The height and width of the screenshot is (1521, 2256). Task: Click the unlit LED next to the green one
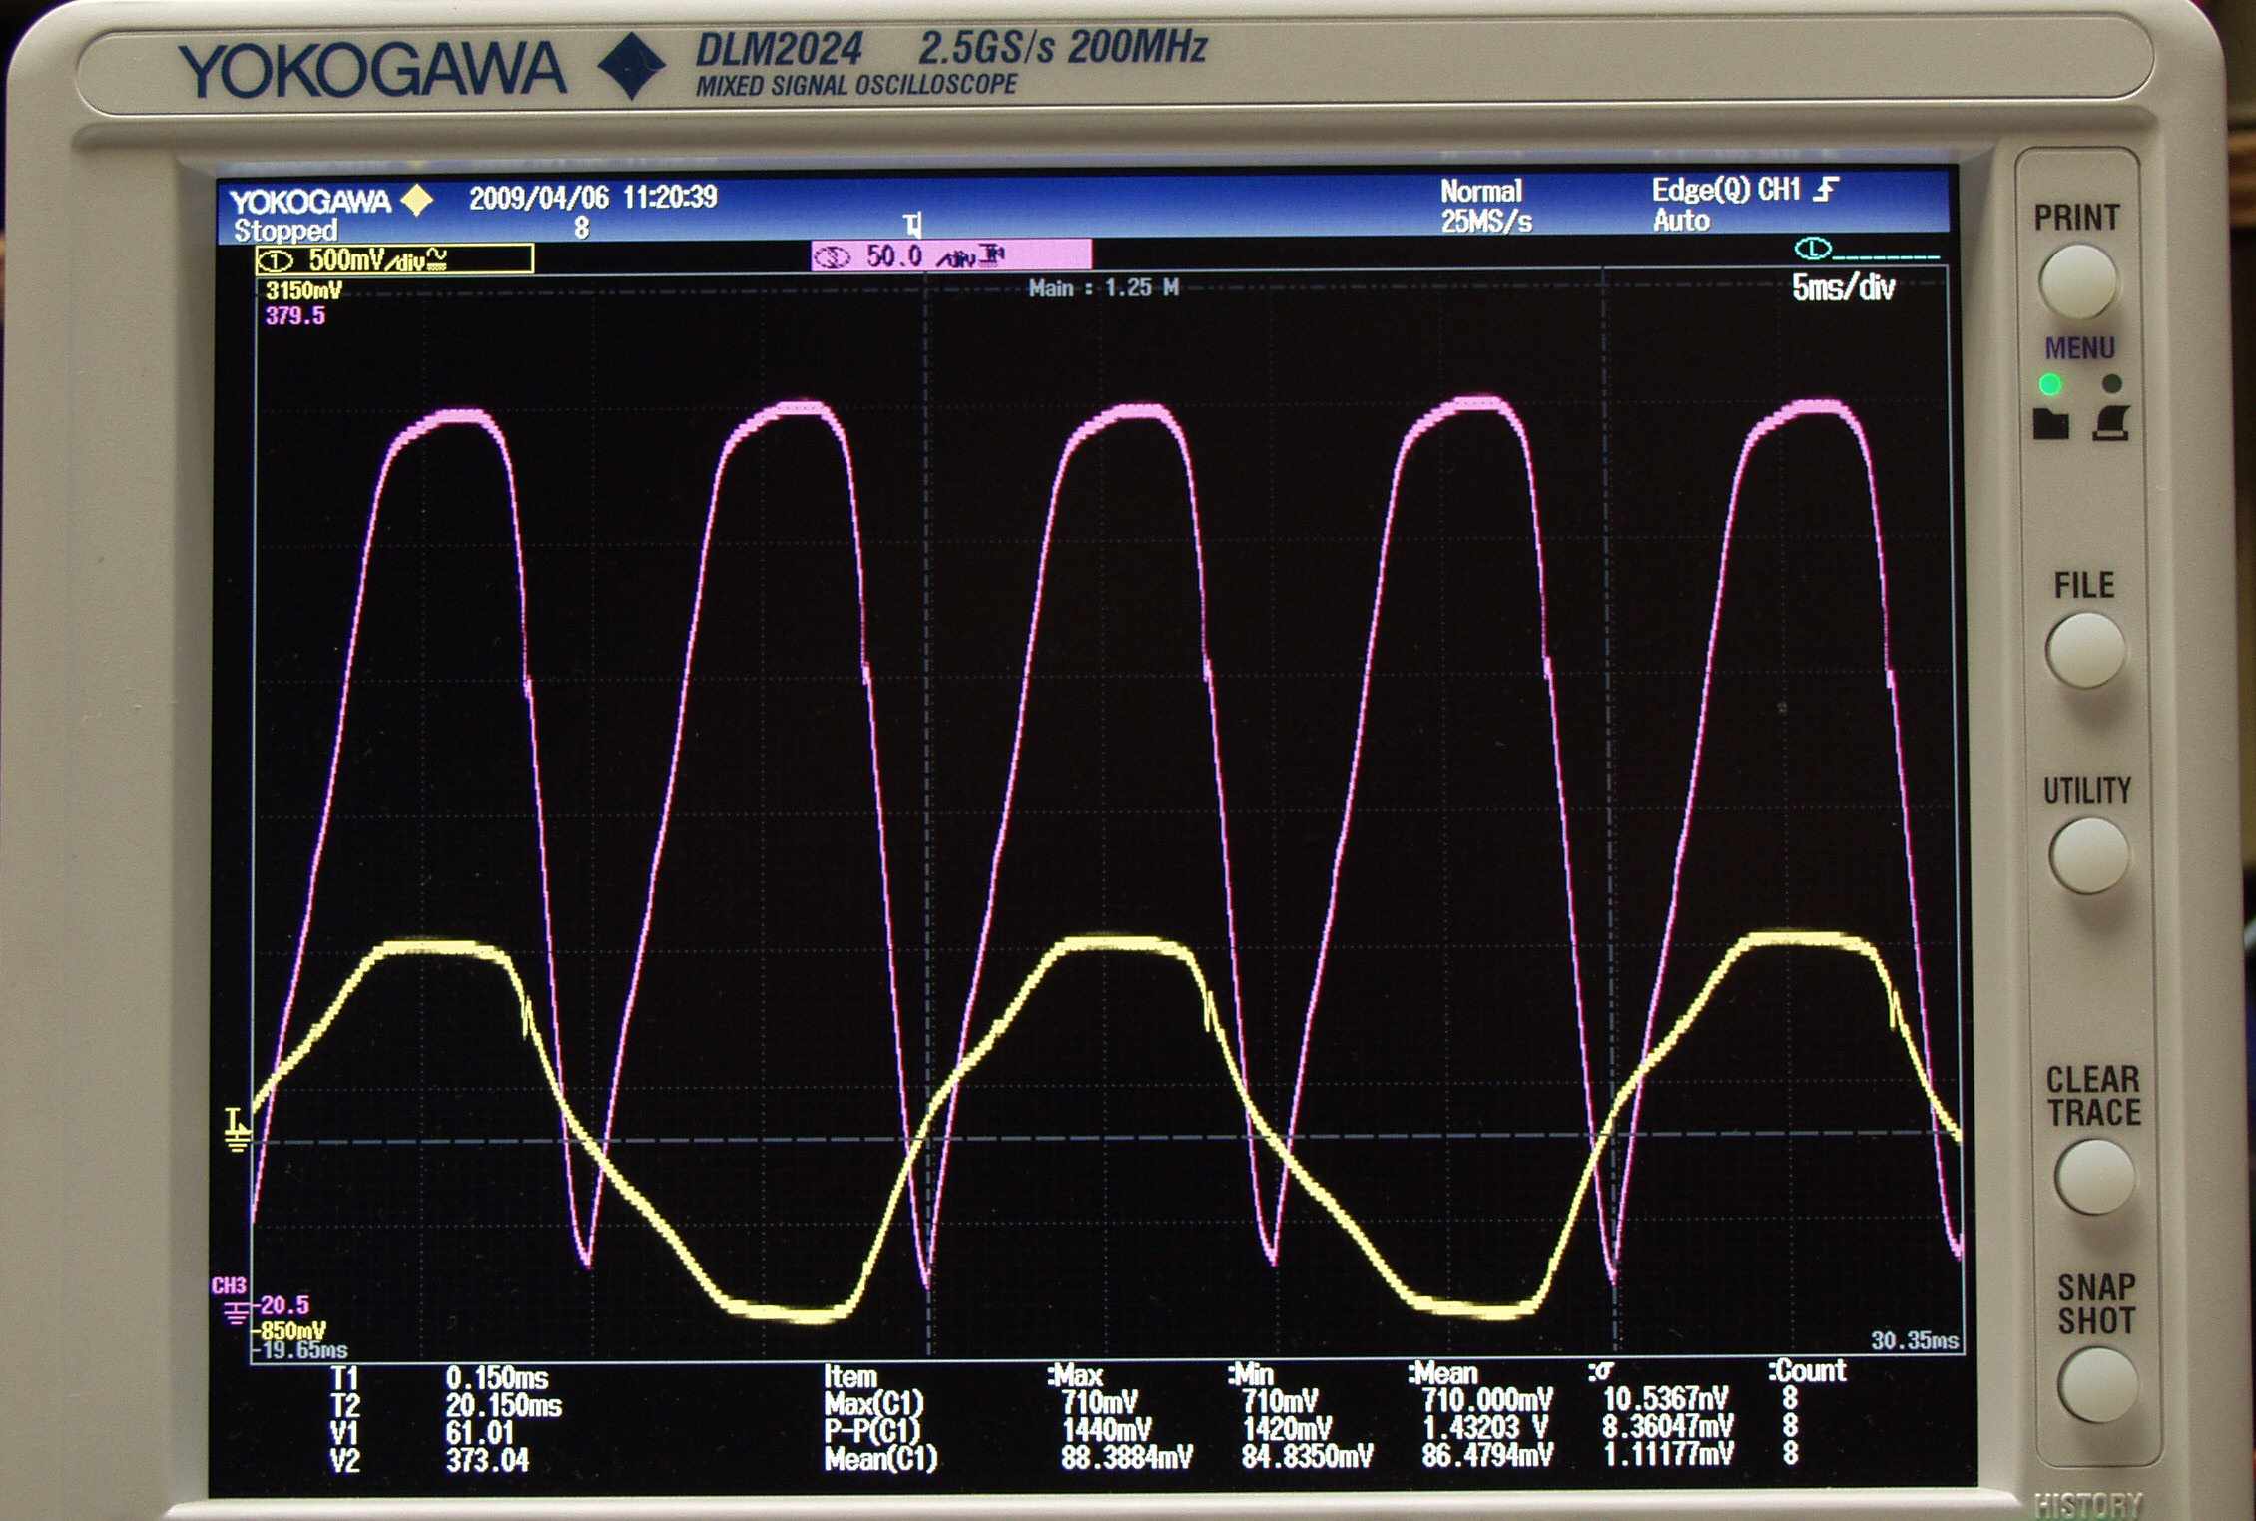pos(2111,383)
